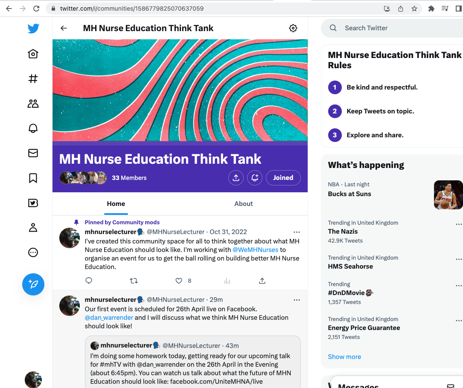The height and width of the screenshot is (388, 463).
Task: View analytics of the pinned tweet
Action: tap(227, 281)
